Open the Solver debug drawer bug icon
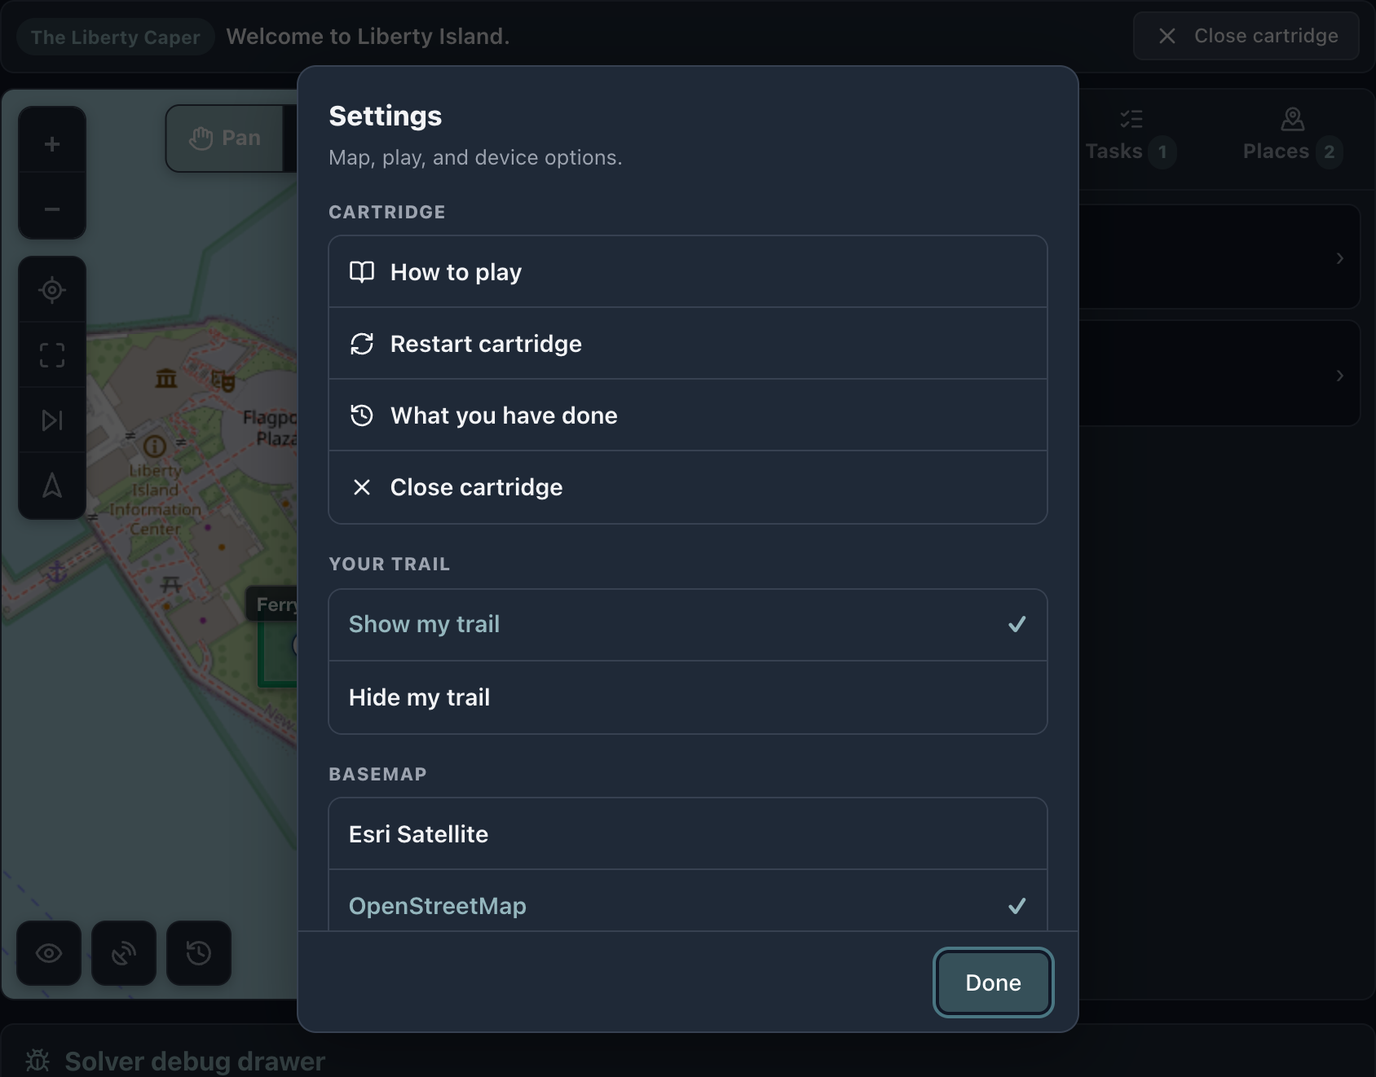 (x=37, y=1061)
